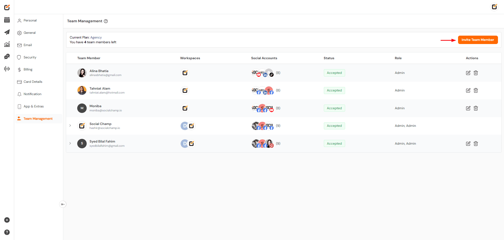Open the Help question-mark icon near Team Management

106,21
